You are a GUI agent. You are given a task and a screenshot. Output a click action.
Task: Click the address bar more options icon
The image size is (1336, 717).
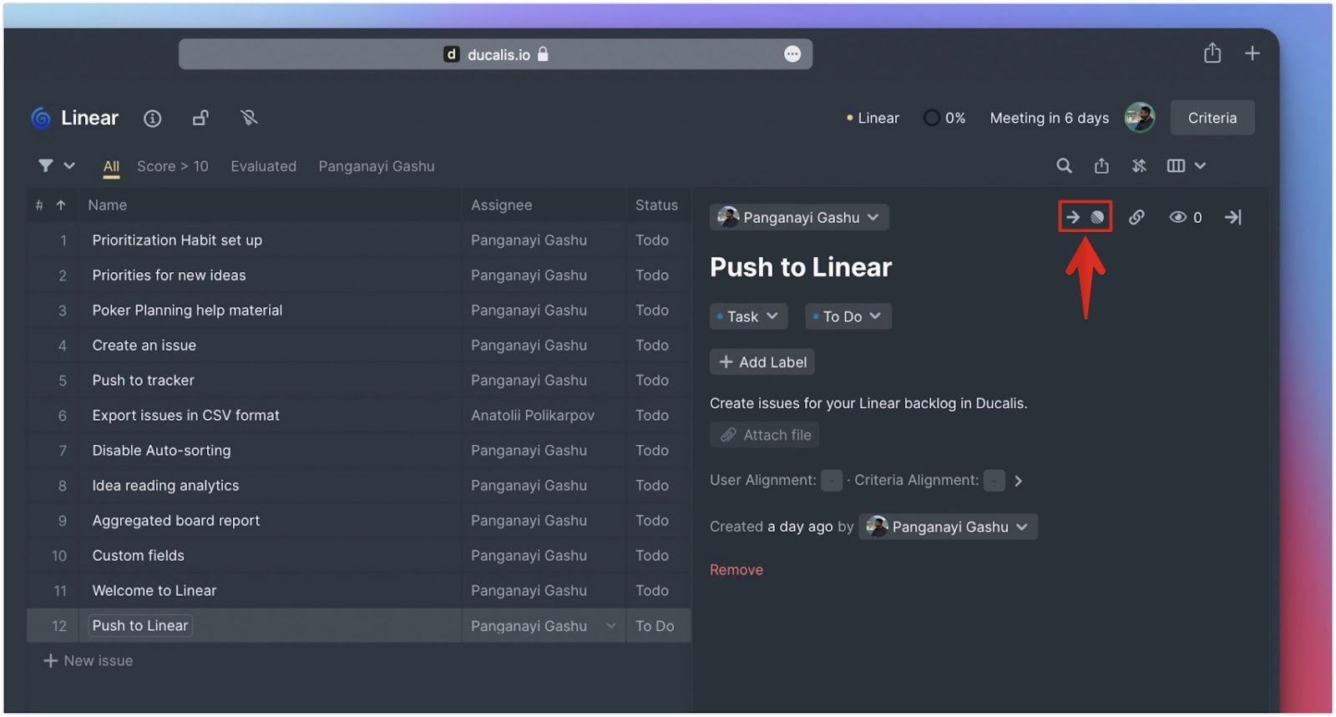792,54
